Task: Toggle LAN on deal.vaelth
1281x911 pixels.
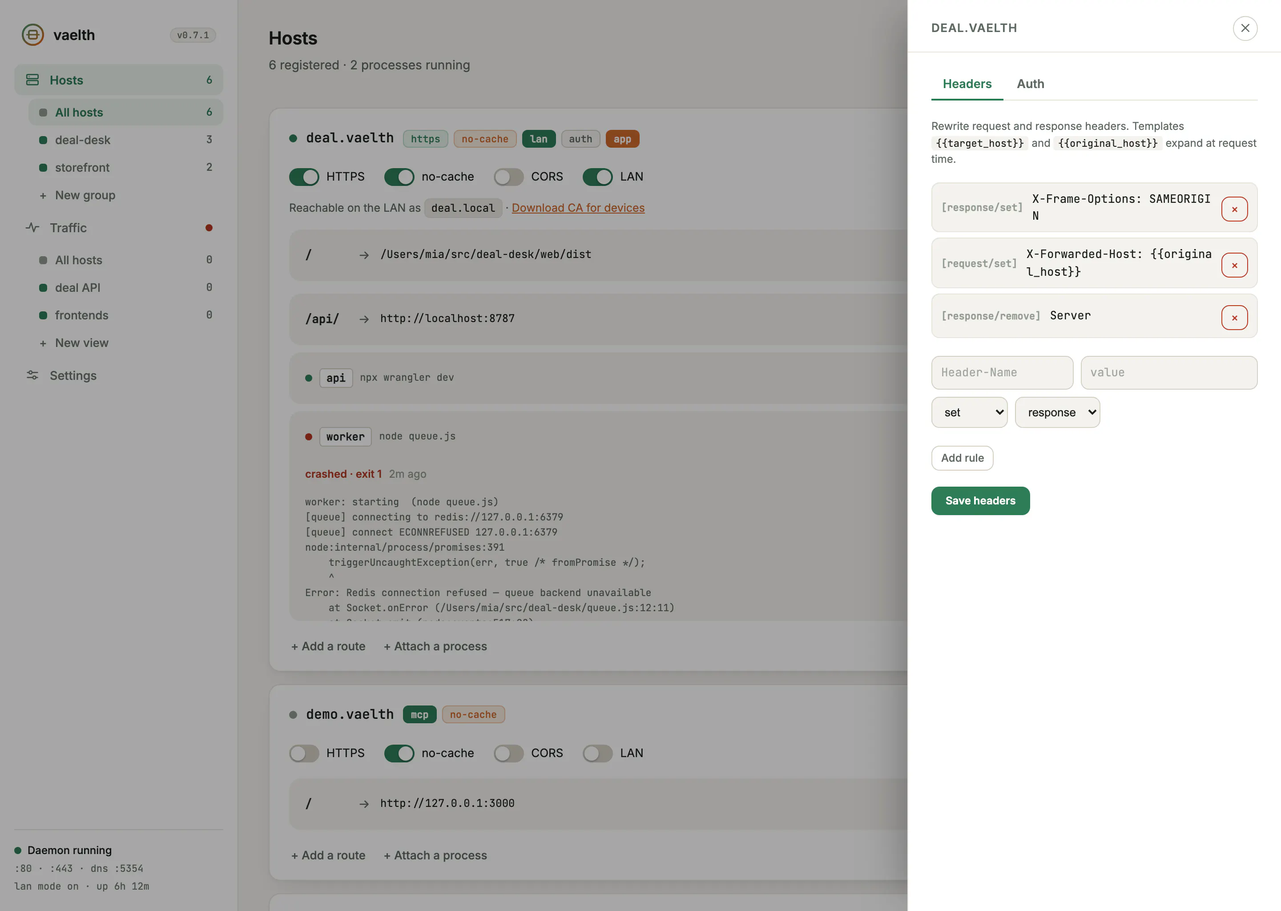Action: click(597, 177)
